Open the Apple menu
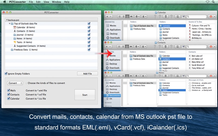The image size is (218, 136). [x=5, y=2]
